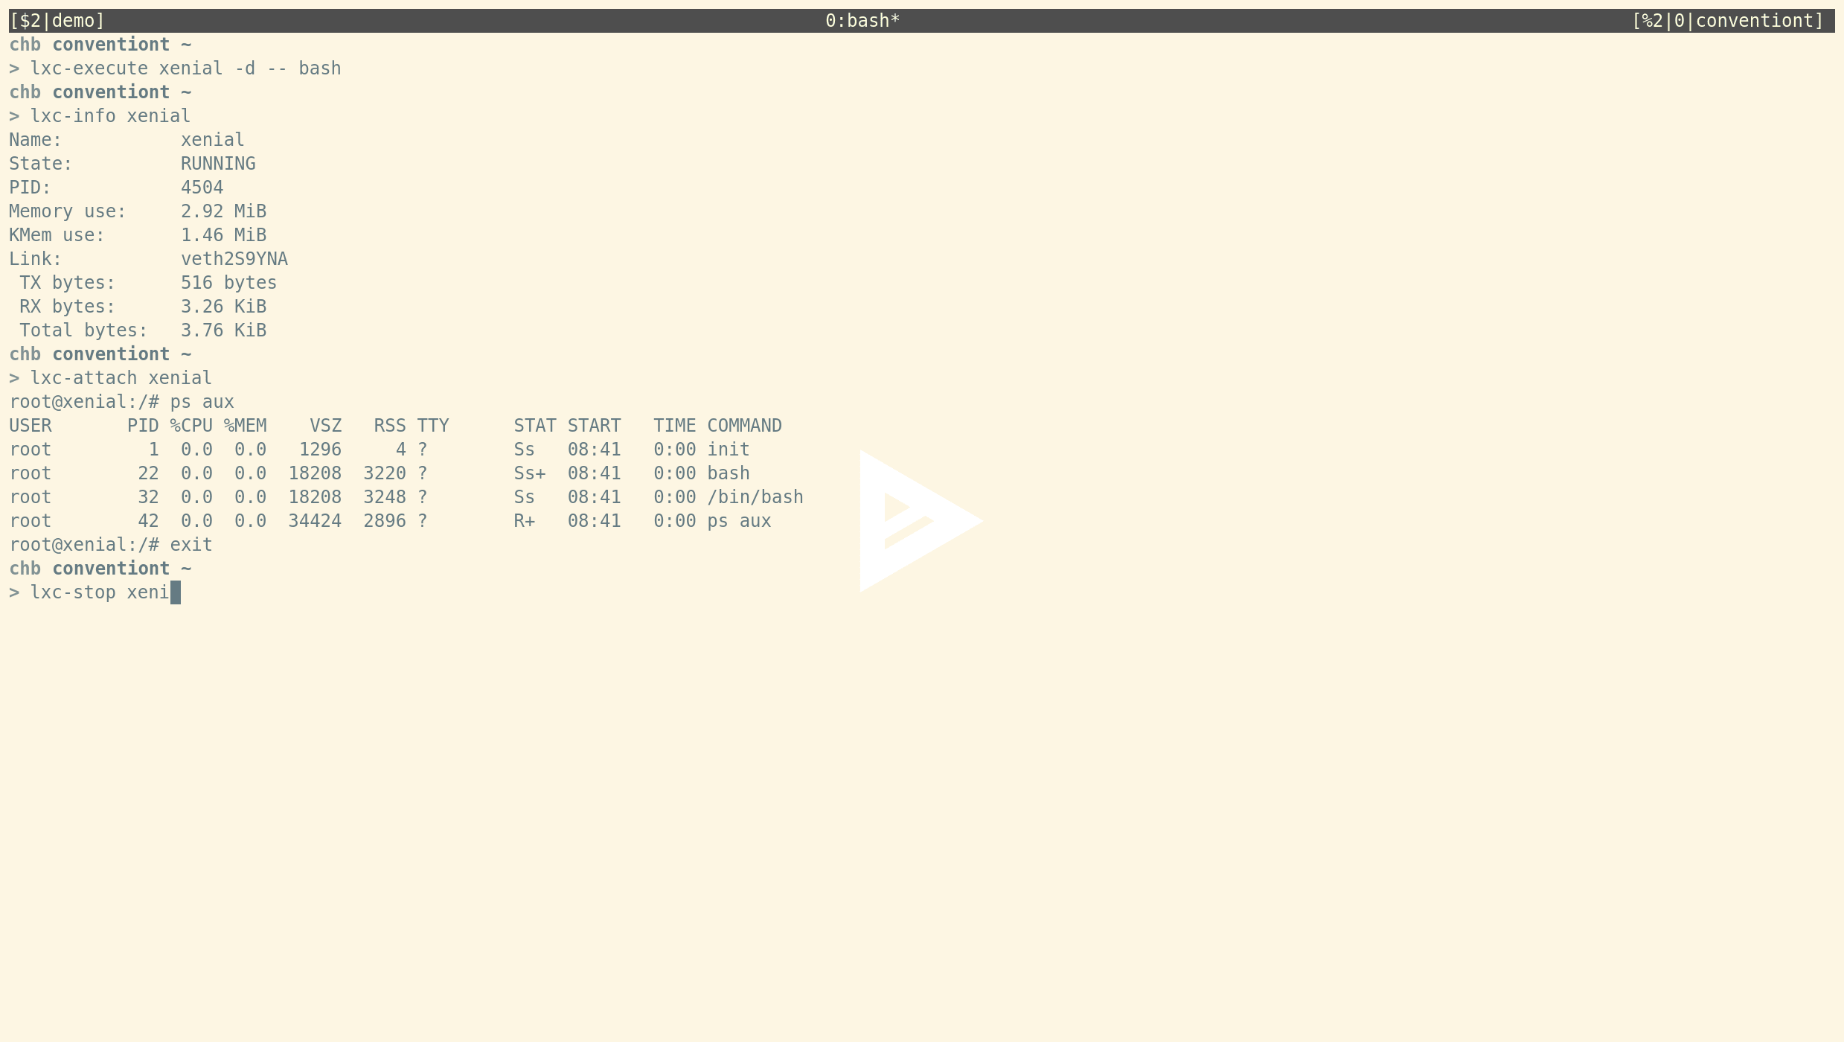
Task: Click the PID value 4504
Action: click(x=202, y=188)
